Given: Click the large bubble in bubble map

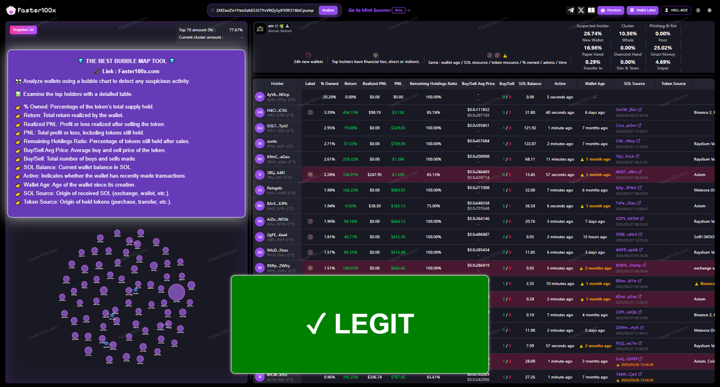Looking at the screenshot, I should pyautogui.click(x=176, y=293).
